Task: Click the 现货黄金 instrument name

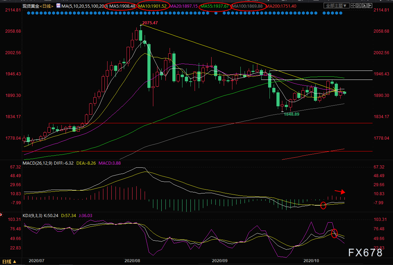Action: pyautogui.click(x=30, y=6)
